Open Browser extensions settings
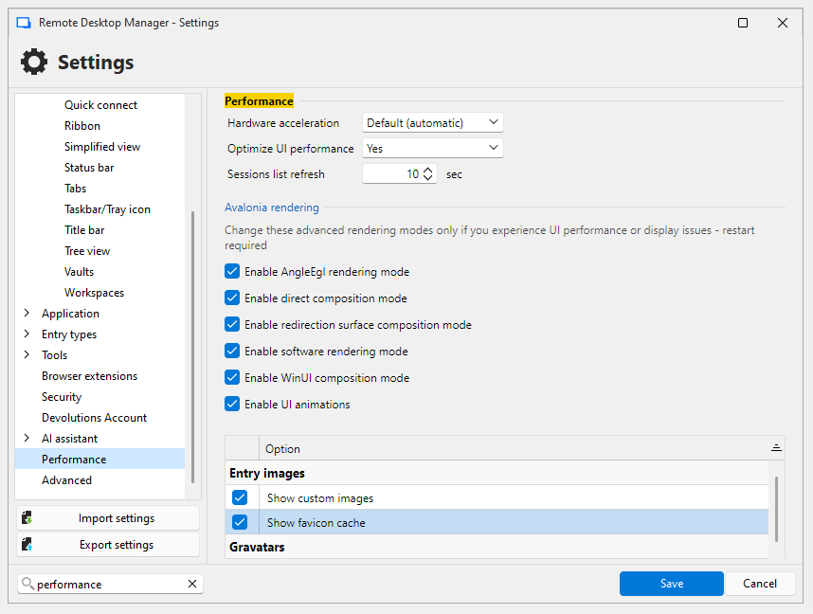Viewport: 813px width, 614px height. click(x=89, y=375)
